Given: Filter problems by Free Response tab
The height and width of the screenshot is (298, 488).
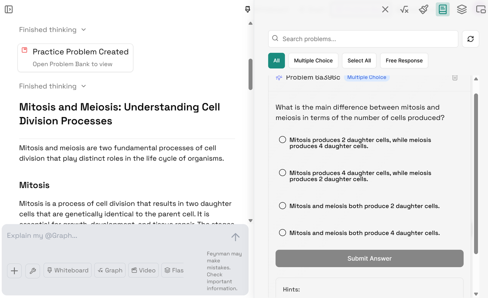Looking at the screenshot, I should (404, 61).
